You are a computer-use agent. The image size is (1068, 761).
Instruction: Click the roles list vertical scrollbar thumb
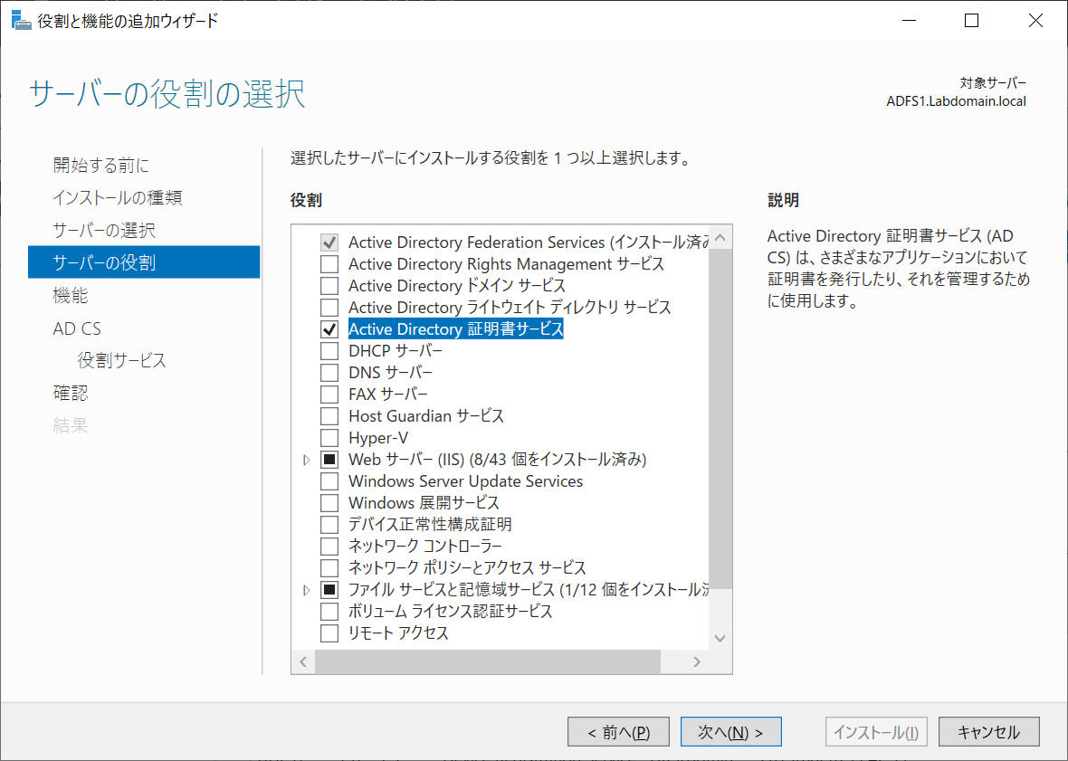(720, 419)
